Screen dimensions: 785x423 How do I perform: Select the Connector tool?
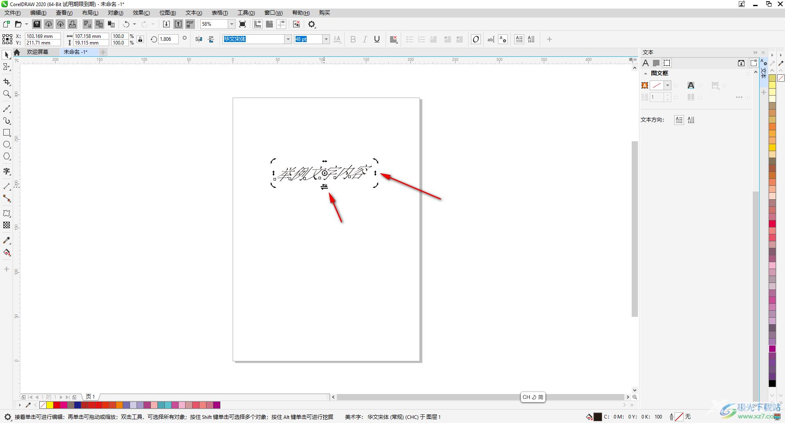[7, 198]
